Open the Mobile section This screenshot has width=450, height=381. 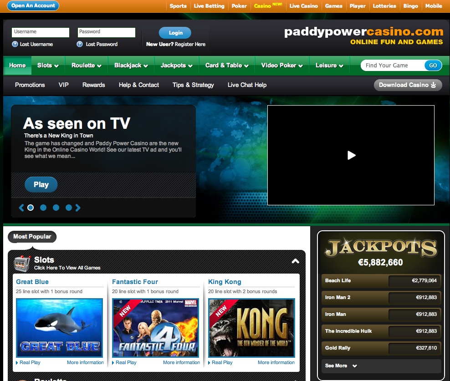click(434, 6)
